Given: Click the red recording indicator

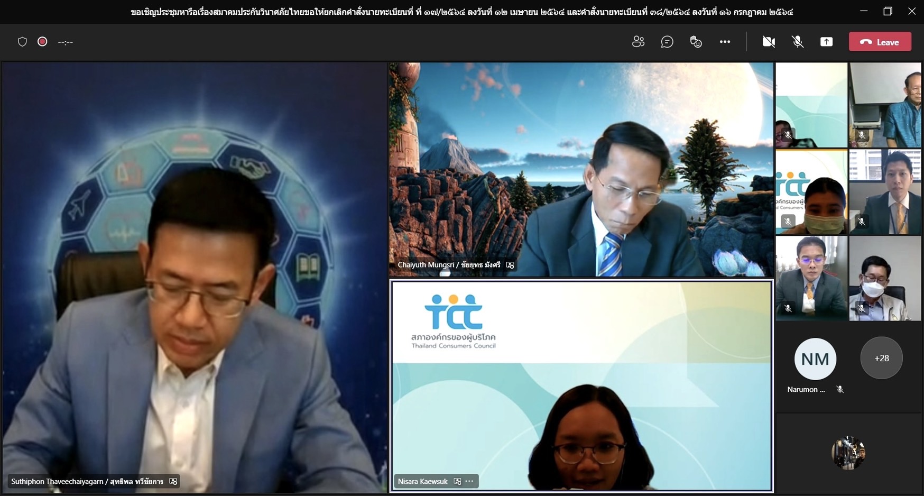Looking at the screenshot, I should (42, 41).
